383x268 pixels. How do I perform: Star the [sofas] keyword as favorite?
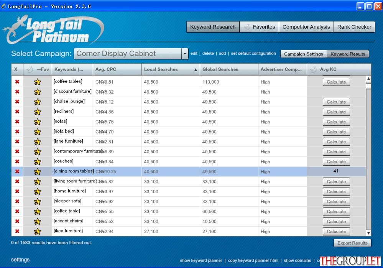[x=37, y=122]
